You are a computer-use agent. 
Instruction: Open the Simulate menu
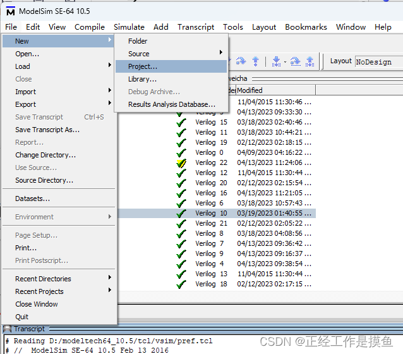pos(129,27)
